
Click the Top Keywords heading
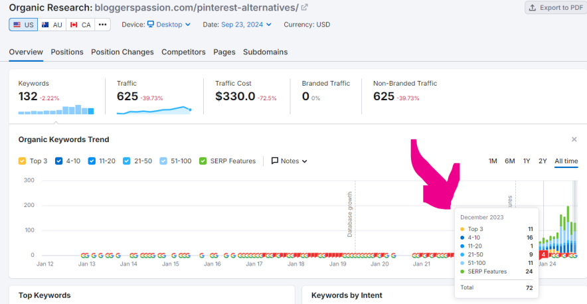[44, 295]
